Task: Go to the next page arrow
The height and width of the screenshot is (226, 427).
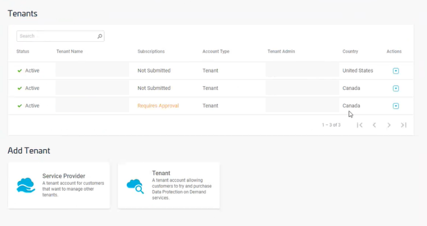Action: [x=389, y=125]
